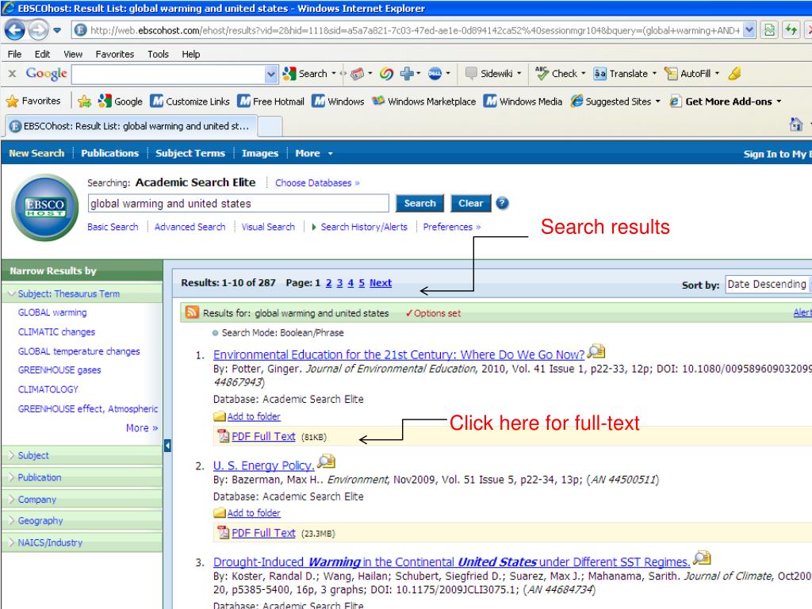This screenshot has height=609, width=812.
Task: Click the New Search link
Action: coord(36,153)
